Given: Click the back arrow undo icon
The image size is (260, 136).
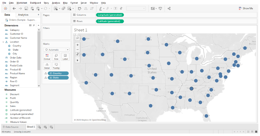Looking at the screenshot, I should 14,9.
